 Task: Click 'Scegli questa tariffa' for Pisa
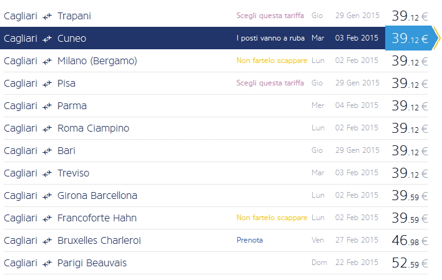tap(270, 83)
